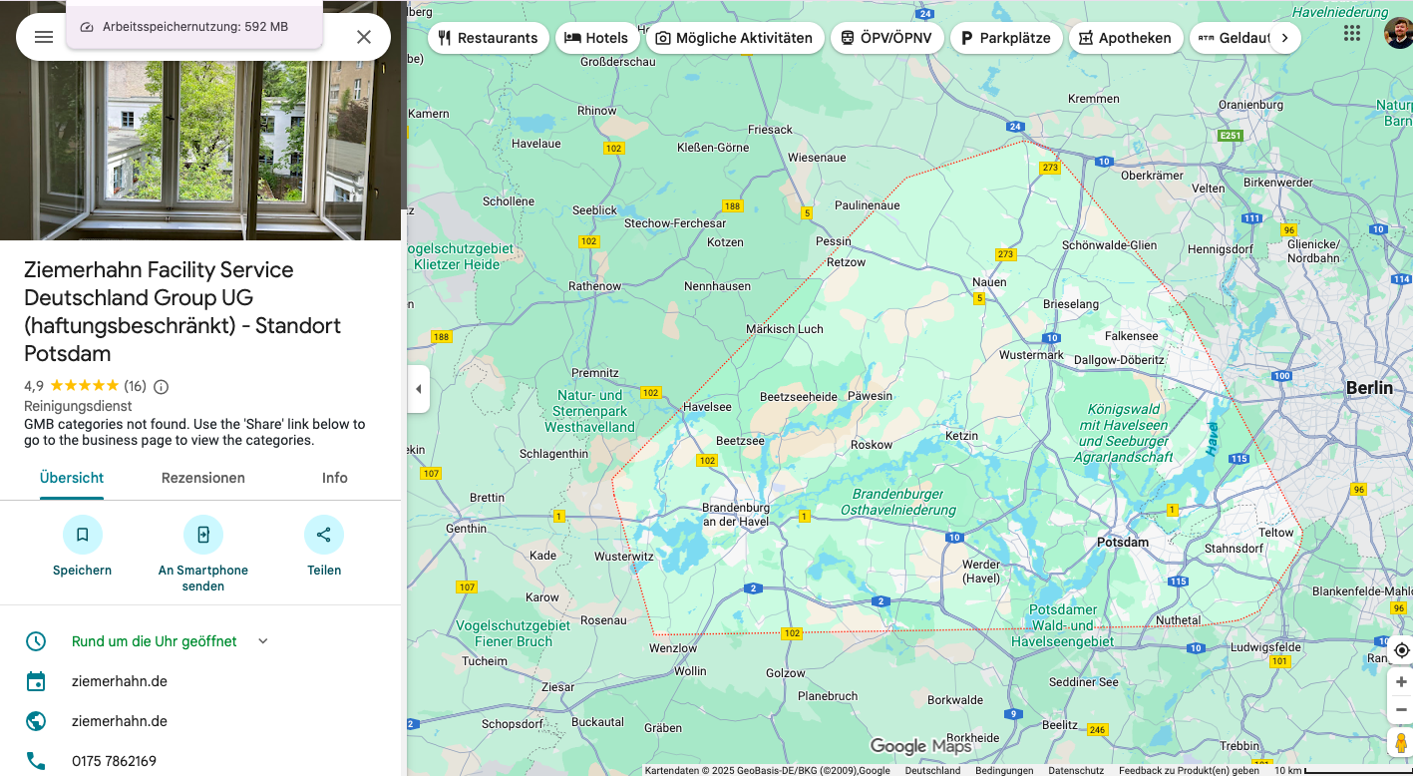Click the Speichern bookmark icon
The height and width of the screenshot is (776, 1413).
coord(82,535)
